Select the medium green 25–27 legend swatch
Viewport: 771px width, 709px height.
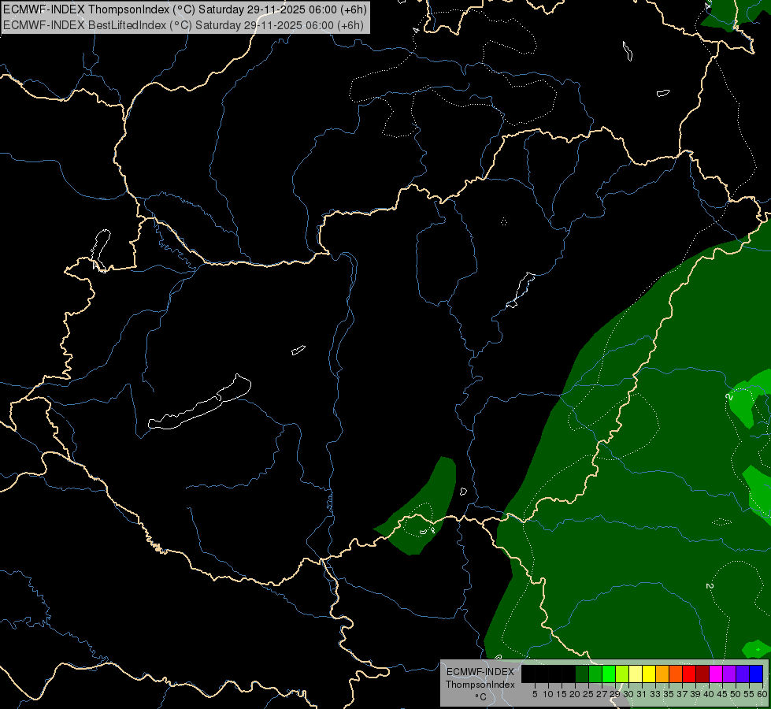coord(595,674)
